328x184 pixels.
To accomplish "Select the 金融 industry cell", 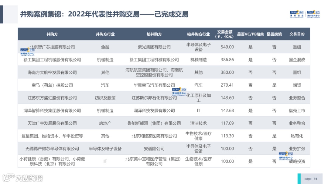I will tap(105, 47).
